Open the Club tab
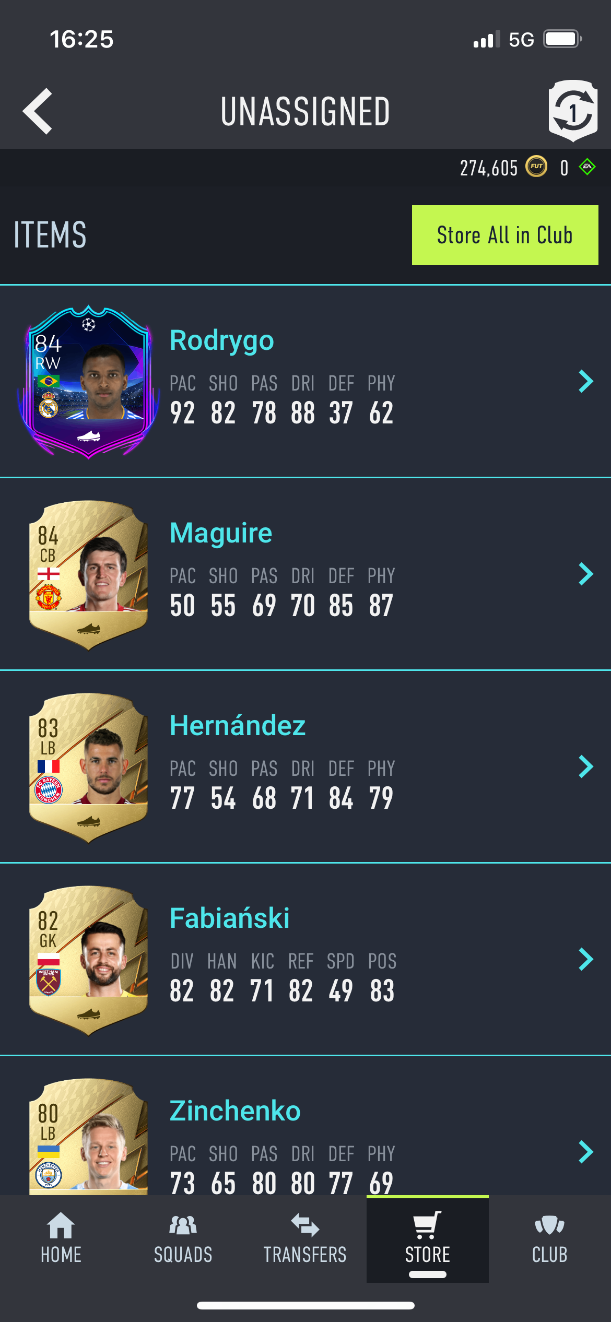Image resolution: width=611 pixels, height=1322 pixels. pyautogui.click(x=549, y=1238)
